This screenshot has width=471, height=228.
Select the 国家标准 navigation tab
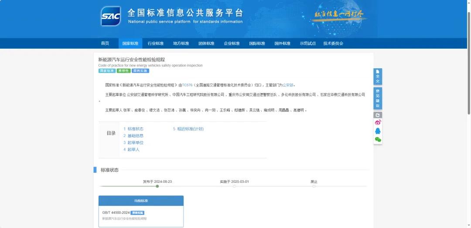[130, 43]
